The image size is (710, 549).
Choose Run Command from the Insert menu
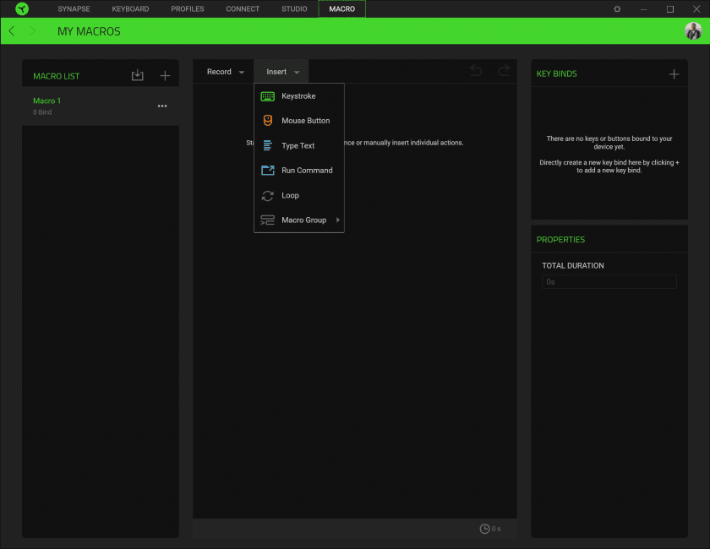[299, 170]
